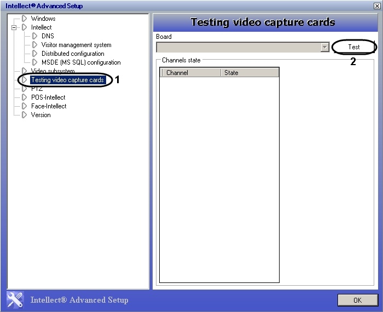Select the Video subsystem item
This screenshot has height=312, width=383.
pos(53,71)
